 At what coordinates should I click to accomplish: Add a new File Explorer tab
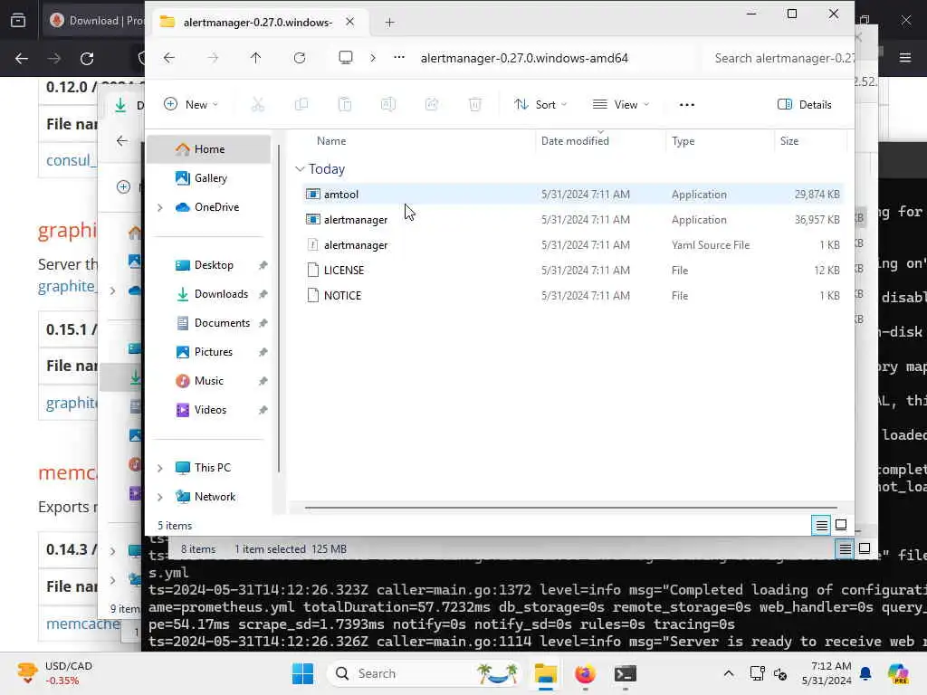389,23
